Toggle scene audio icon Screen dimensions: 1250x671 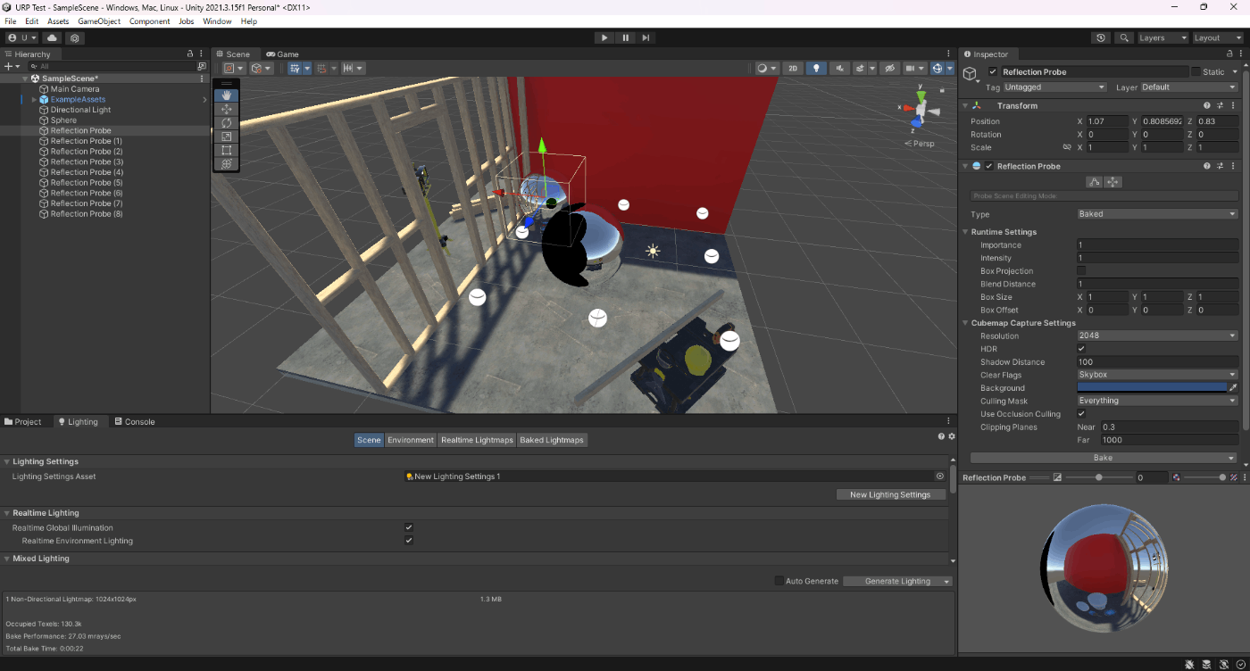click(839, 68)
